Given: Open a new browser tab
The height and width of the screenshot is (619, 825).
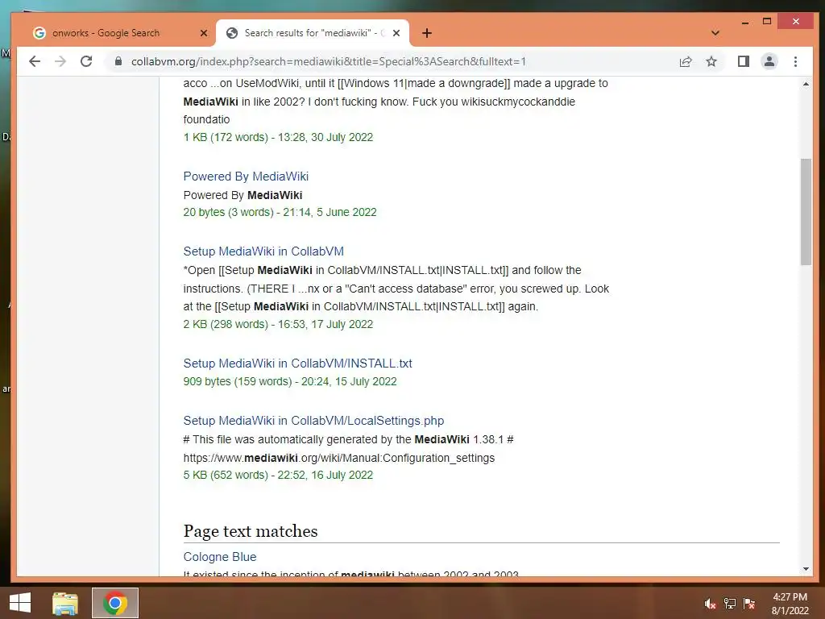Looking at the screenshot, I should (x=427, y=33).
